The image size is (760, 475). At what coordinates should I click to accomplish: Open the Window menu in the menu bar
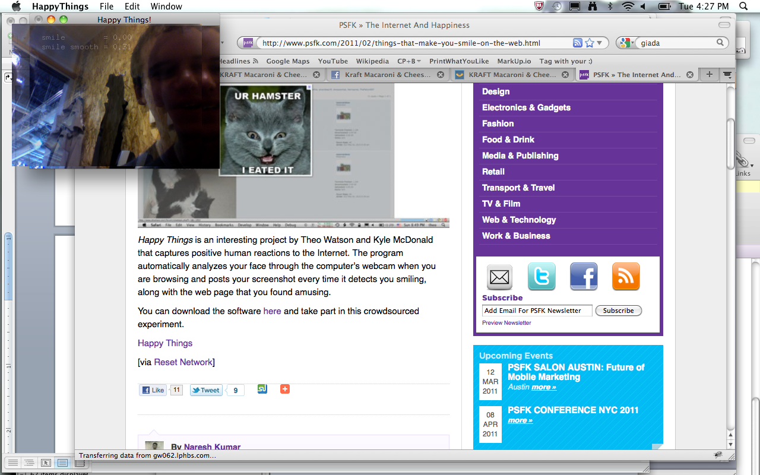pos(166,7)
